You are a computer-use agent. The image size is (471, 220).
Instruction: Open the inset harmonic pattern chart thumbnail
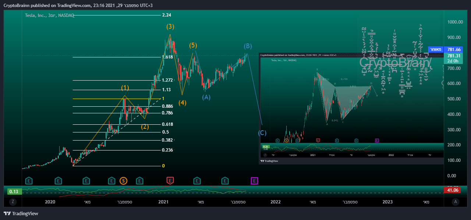[x=351, y=109]
